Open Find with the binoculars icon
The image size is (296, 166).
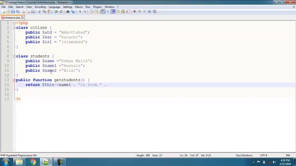(x=68, y=12)
